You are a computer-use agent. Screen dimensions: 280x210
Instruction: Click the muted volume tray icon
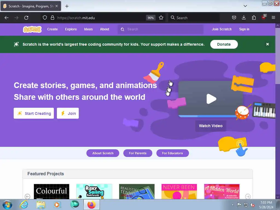252,205
